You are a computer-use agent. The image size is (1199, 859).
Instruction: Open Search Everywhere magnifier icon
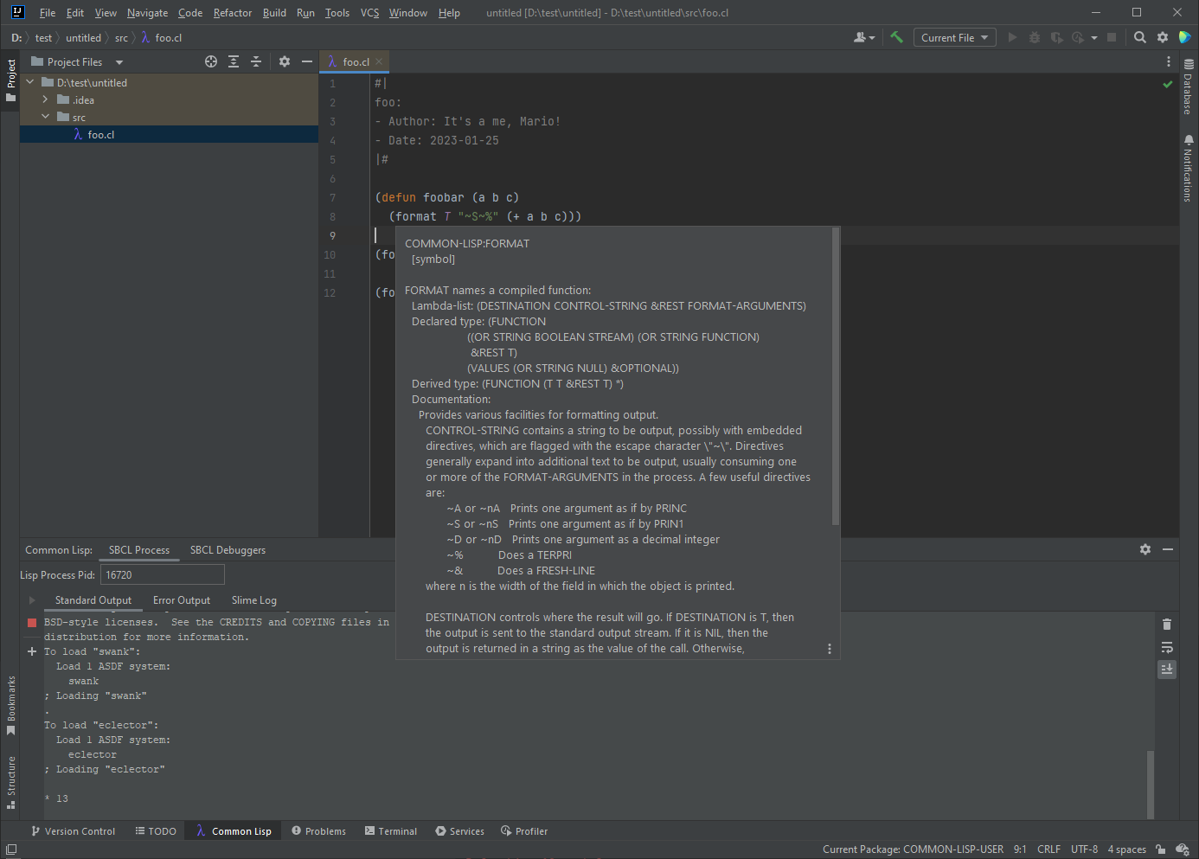pyautogui.click(x=1140, y=37)
